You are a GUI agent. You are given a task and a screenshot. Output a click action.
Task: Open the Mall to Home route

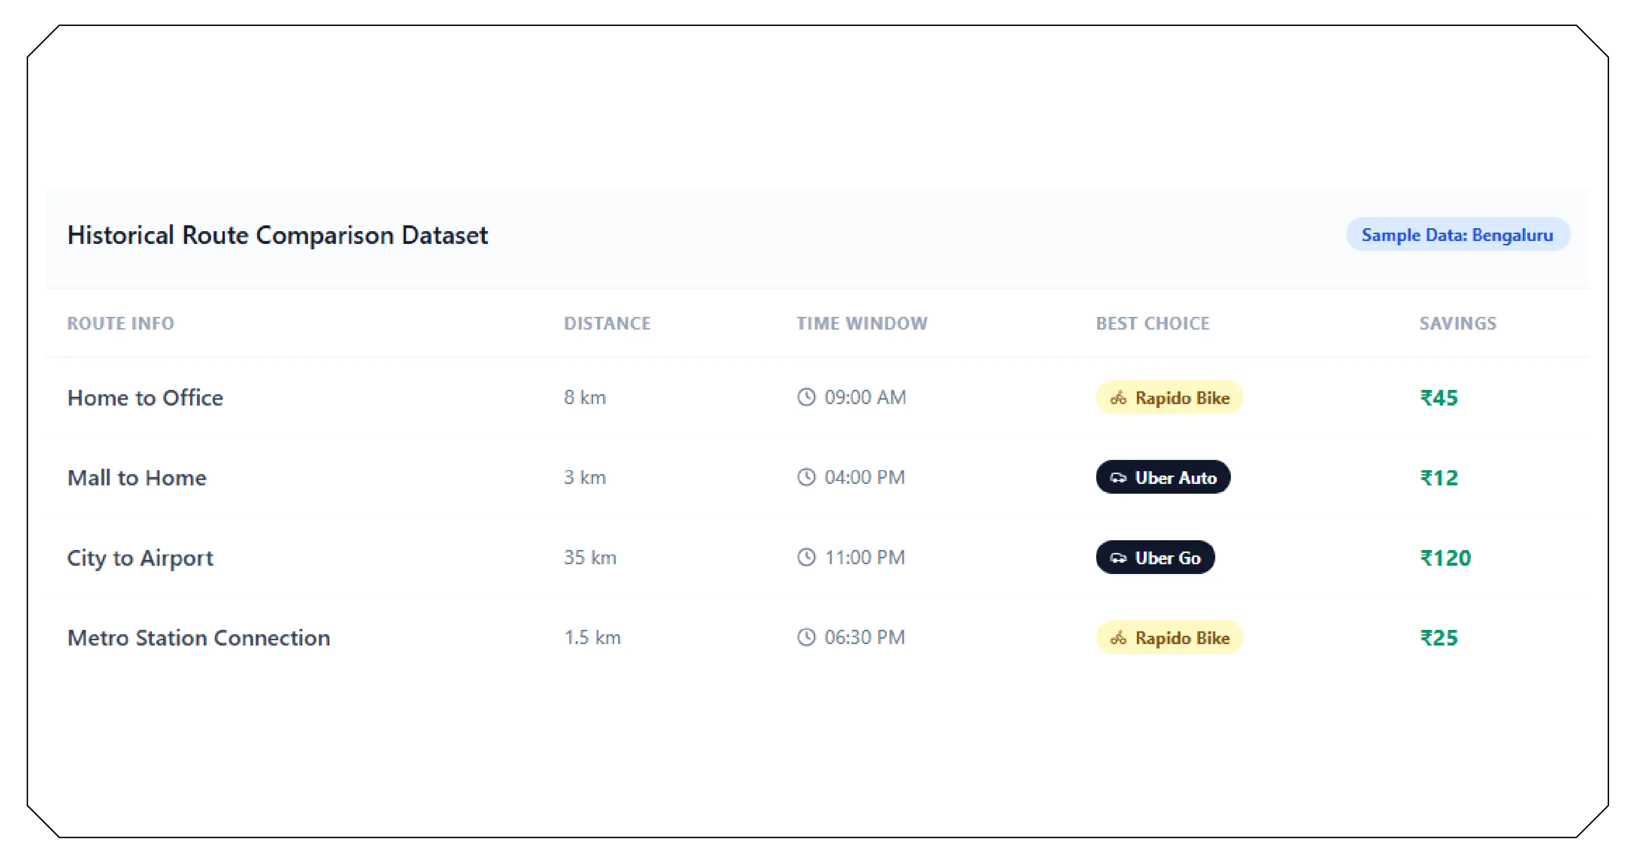137,478
